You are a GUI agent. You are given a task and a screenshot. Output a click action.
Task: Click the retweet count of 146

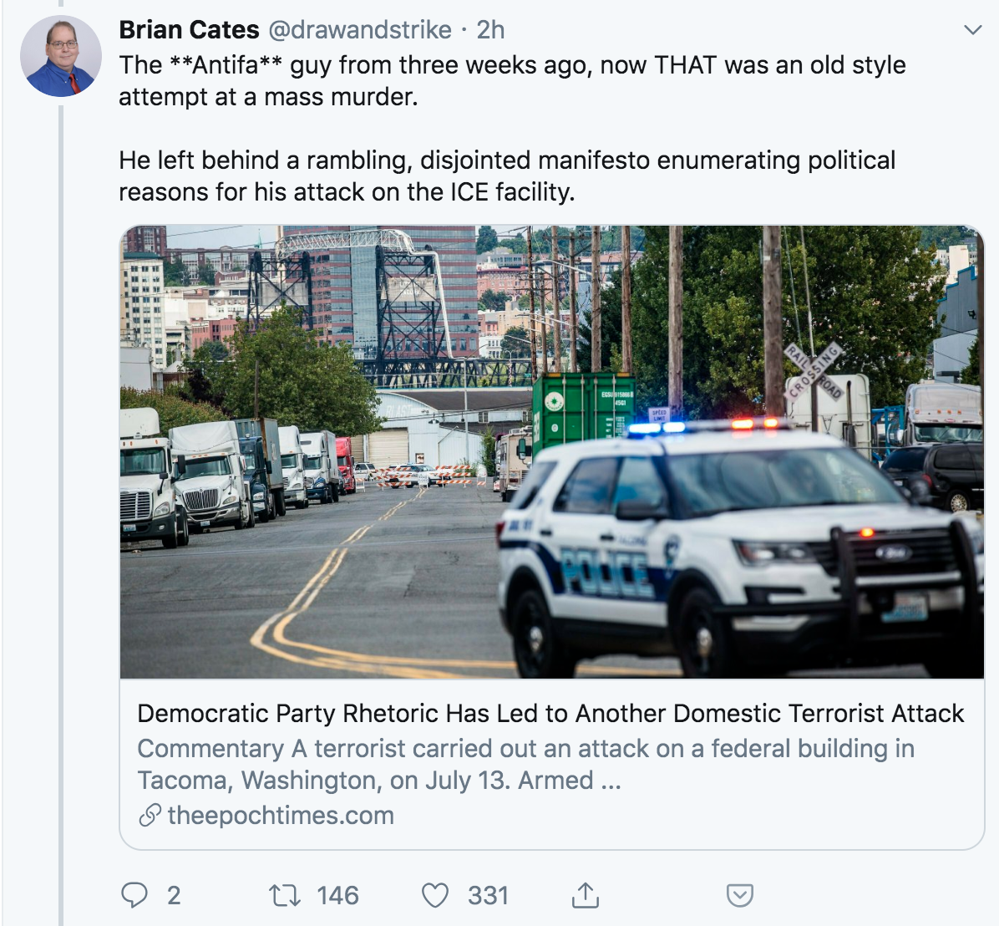coord(337,895)
